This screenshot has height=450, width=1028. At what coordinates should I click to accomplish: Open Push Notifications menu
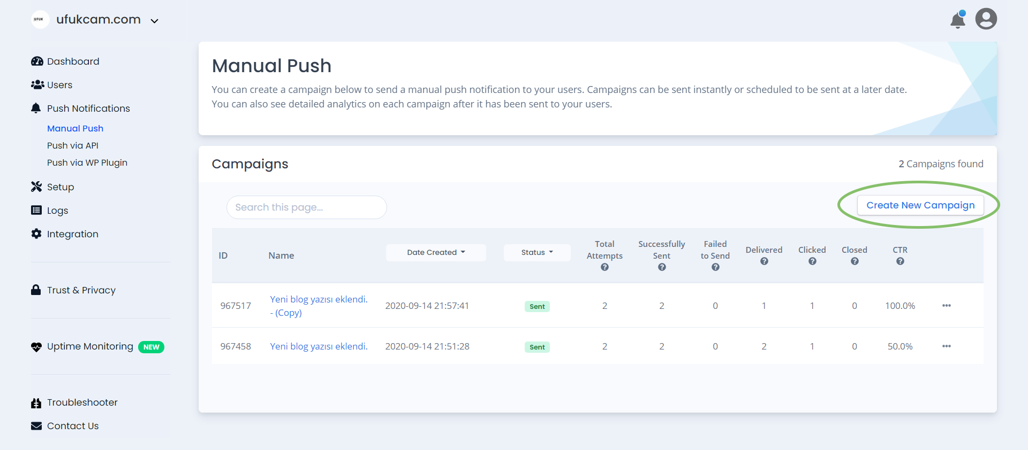[x=88, y=108]
